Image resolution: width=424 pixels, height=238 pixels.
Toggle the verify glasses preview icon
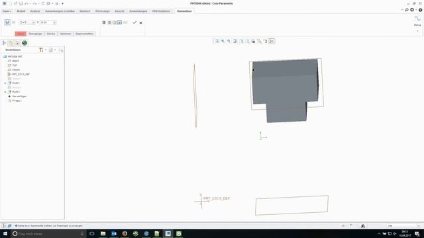pos(125,22)
